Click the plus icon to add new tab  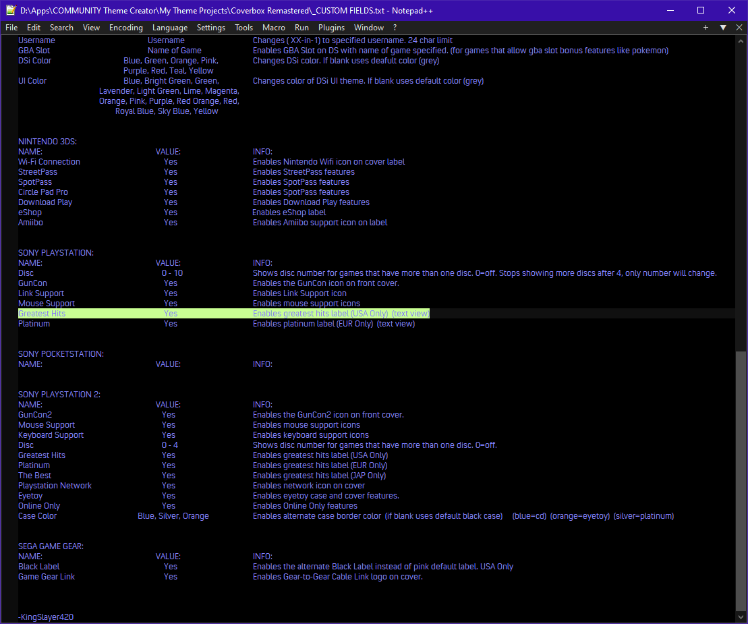click(706, 28)
